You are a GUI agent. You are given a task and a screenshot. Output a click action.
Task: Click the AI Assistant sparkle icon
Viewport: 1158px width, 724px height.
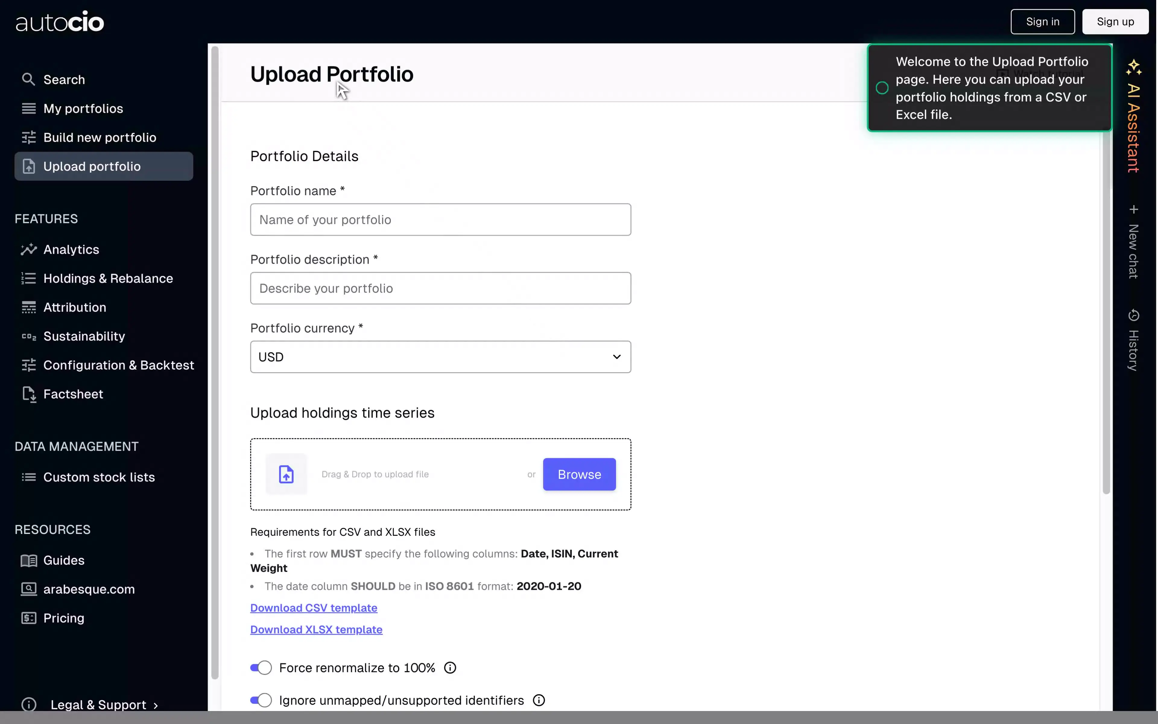click(1133, 67)
